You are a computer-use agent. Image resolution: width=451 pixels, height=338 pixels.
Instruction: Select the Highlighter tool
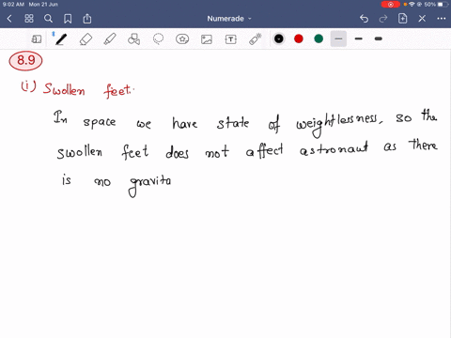pos(110,39)
